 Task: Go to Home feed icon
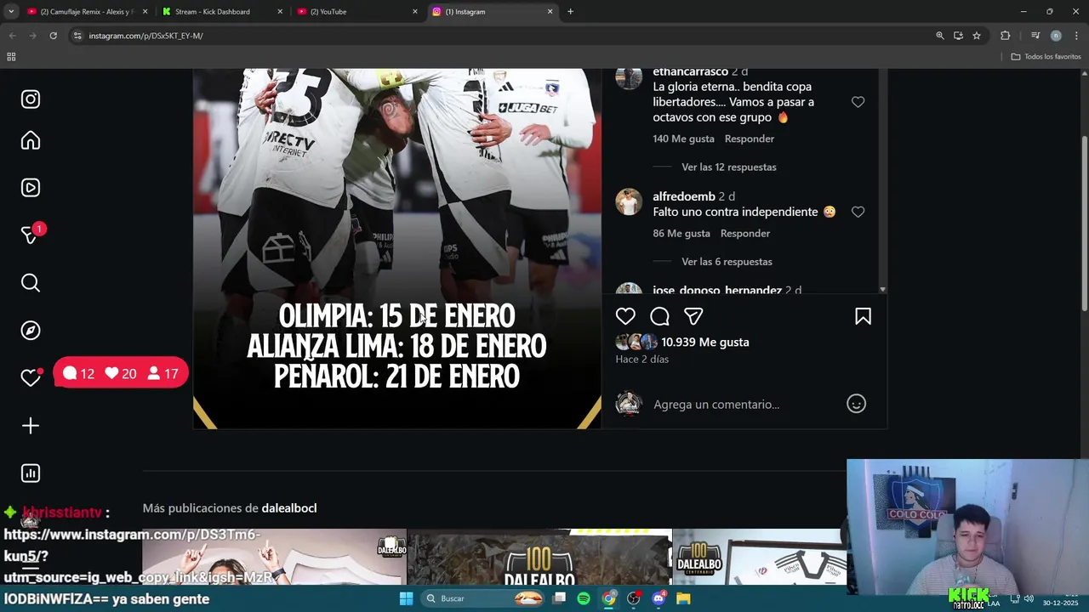coord(31,140)
